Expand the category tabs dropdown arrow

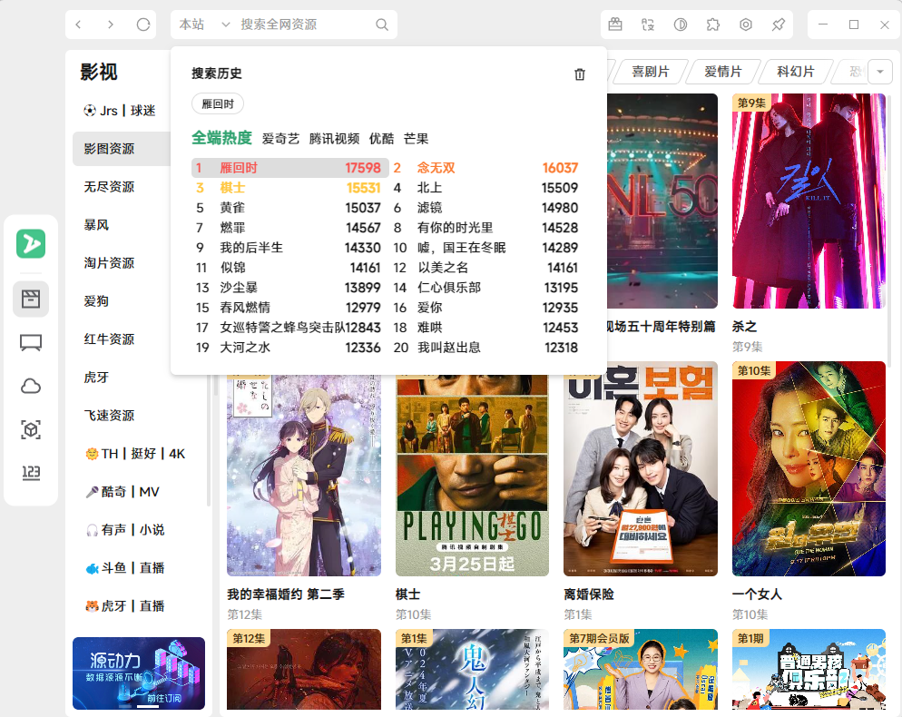click(x=880, y=72)
